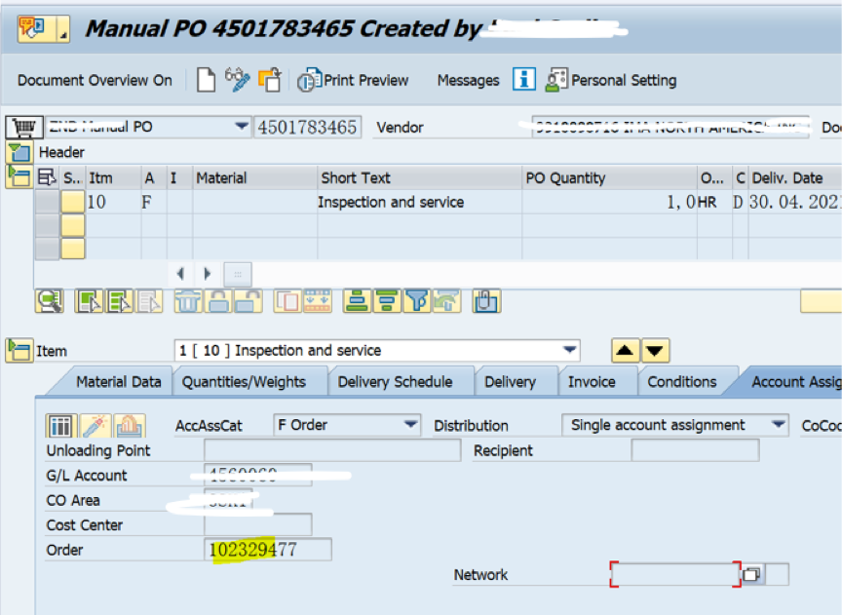Click the blue Help information icon
The width and height of the screenshot is (842, 615).
[x=524, y=80]
